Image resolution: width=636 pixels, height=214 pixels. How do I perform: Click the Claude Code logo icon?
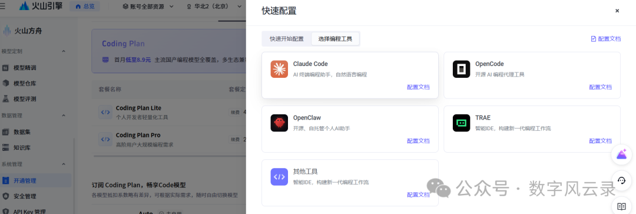[x=279, y=69]
